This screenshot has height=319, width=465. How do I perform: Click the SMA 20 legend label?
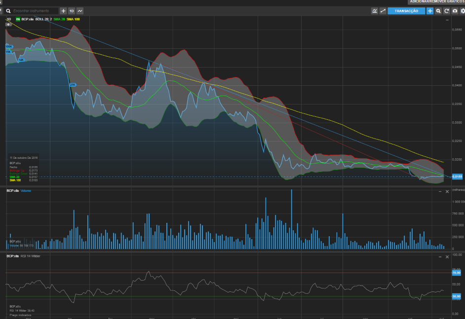(x=59, y=19)
